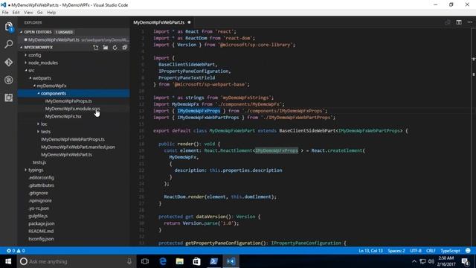The width and height of the screenshot is (476, 268).
Task: Refresh the explorer tree
Action: [x=115, y=48]
